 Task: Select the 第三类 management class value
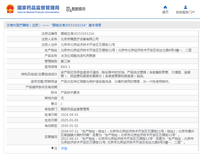[65, 61]
